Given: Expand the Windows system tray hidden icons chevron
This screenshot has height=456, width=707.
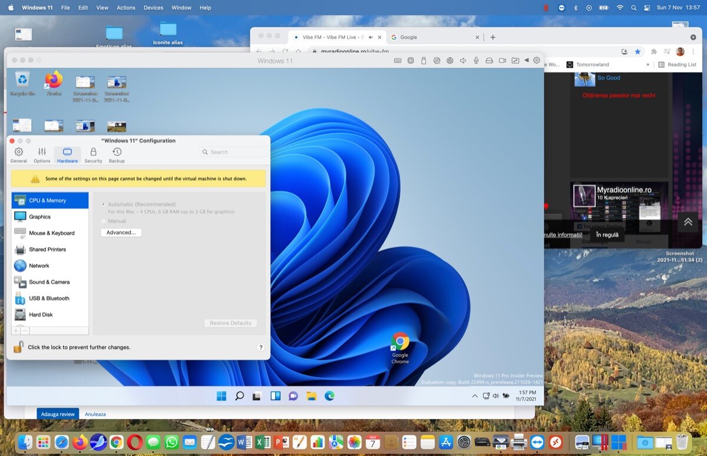Looking at the screenshot, I should coord(475,396).
